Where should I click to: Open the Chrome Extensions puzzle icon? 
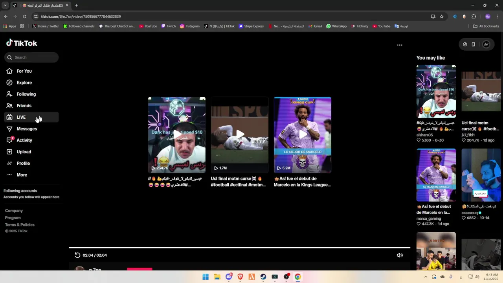click(474, 17)
